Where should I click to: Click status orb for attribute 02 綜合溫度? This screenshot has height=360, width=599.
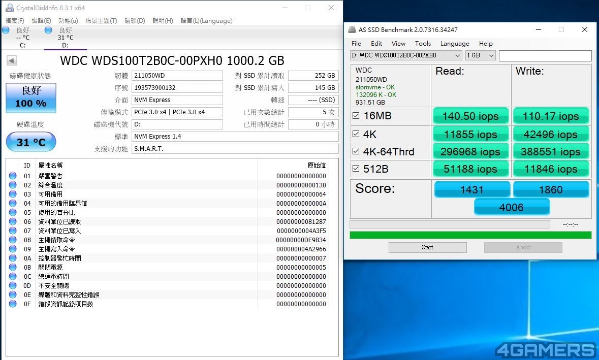click(x=13, y=185)
